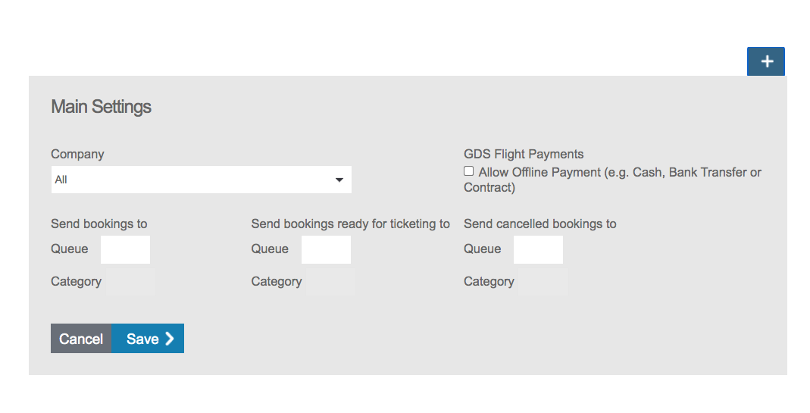Focus Queue field for ready for ticketing
The image size is (810, 413).
[x=326, y=249]
